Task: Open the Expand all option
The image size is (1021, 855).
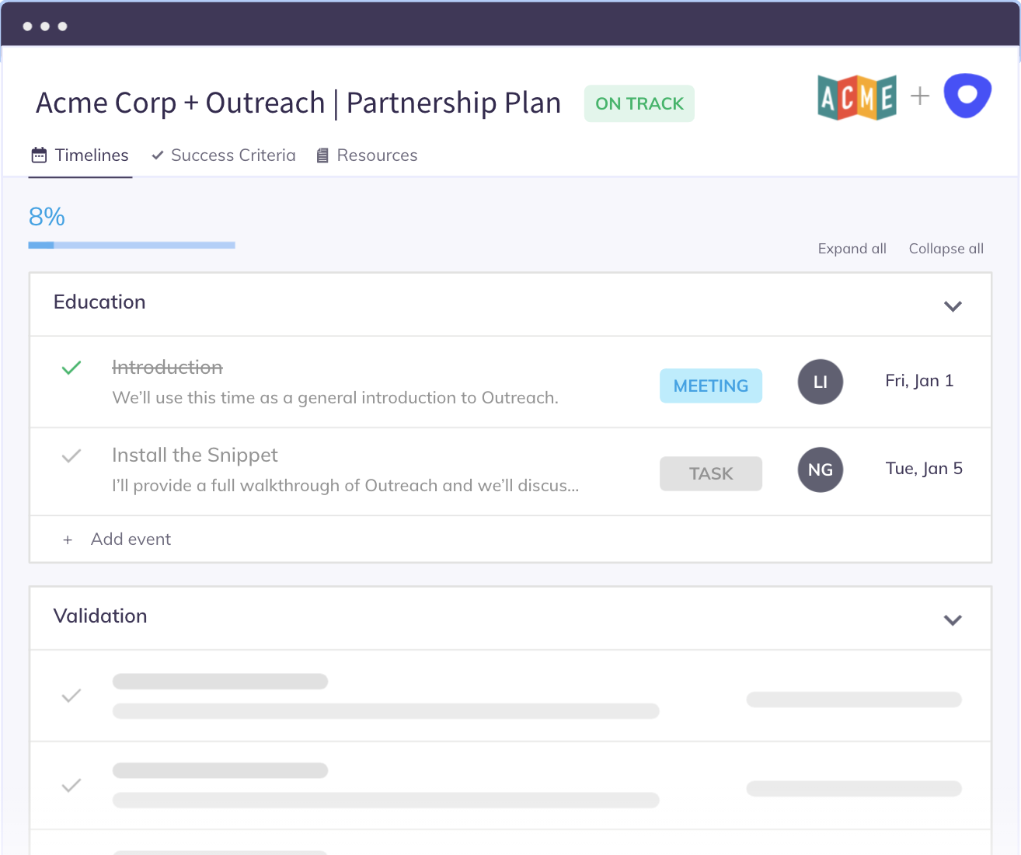Action: (x=852, y=248)
